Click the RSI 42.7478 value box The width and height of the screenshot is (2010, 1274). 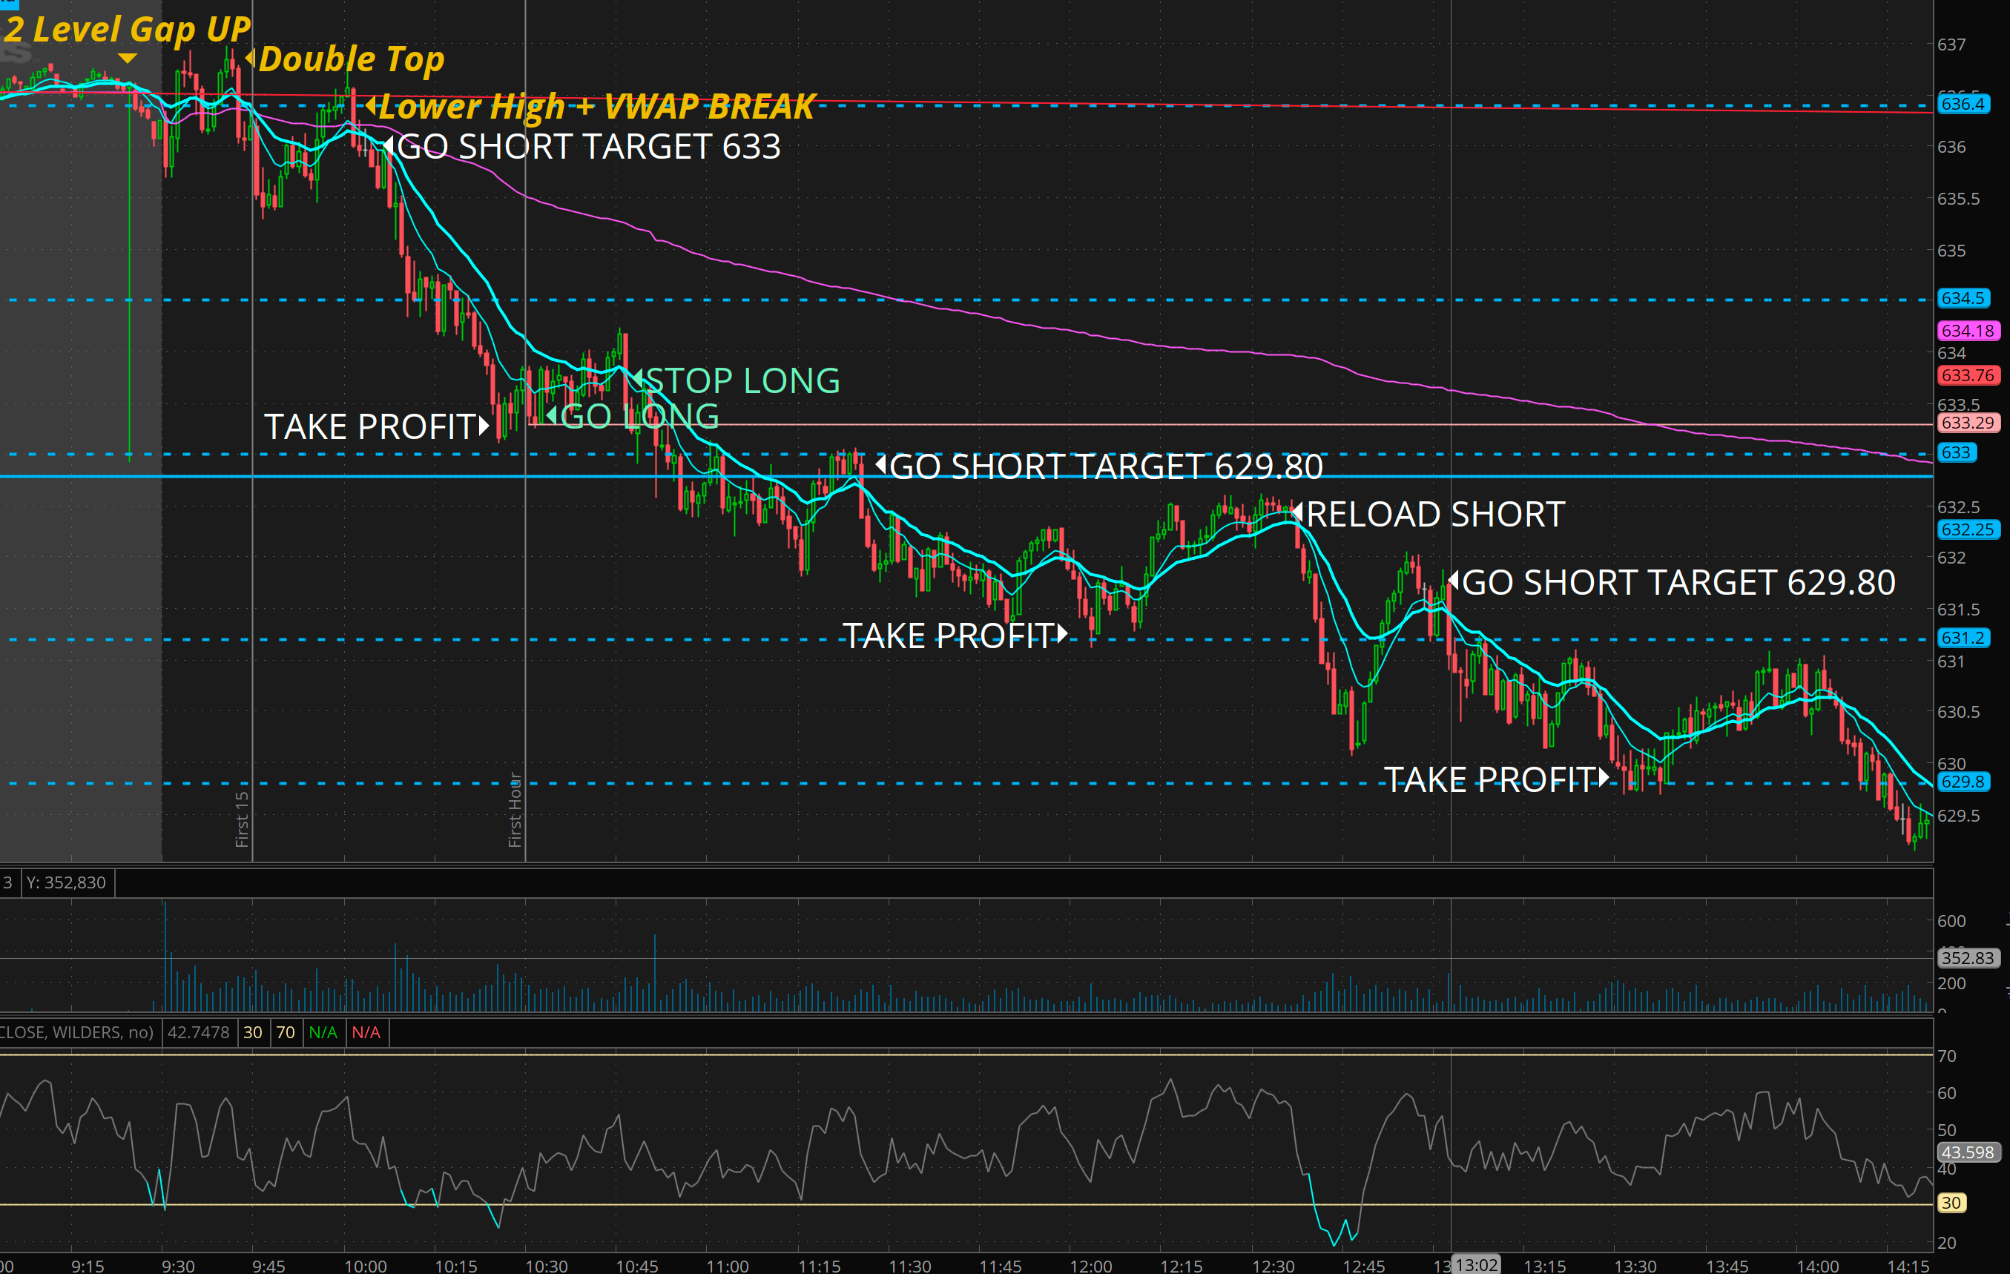198,1032
